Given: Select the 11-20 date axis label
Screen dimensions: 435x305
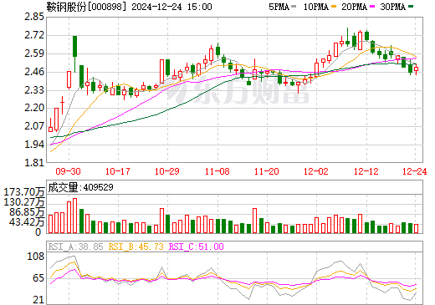Looking at the screenshot, I should (267, 171).
